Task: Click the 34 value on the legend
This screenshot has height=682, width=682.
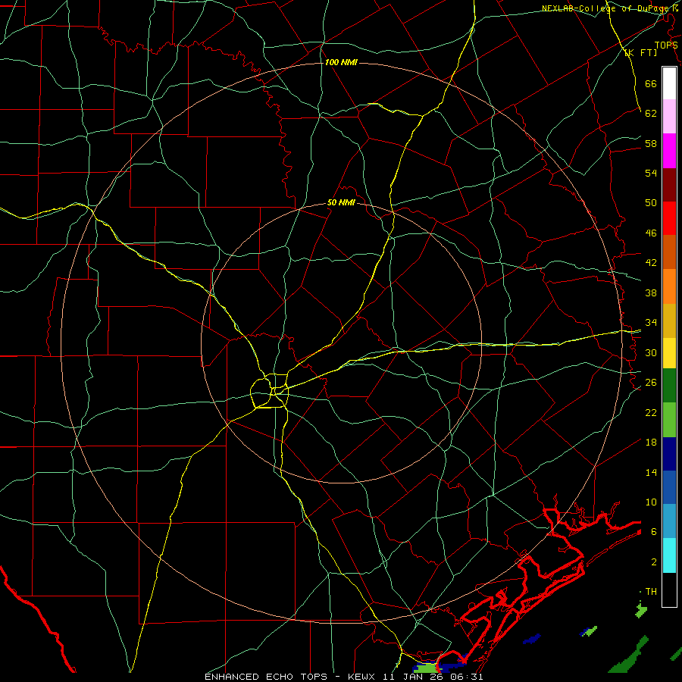Action: pos(651,323)
